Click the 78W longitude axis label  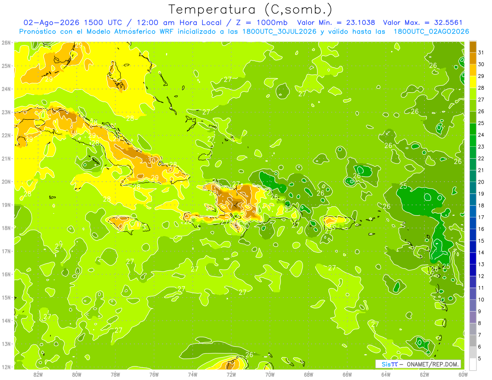coord(115,374)
